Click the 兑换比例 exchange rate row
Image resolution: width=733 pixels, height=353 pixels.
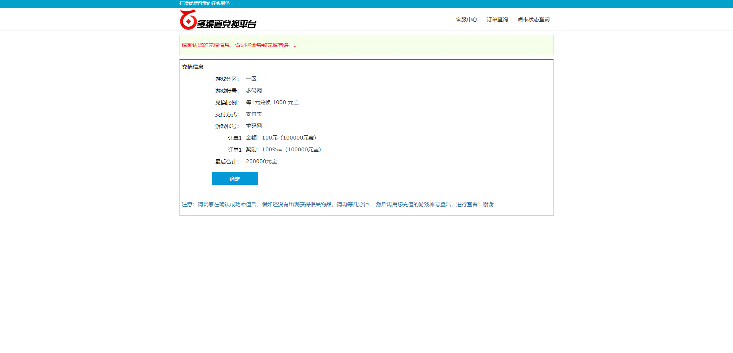tap(257, 102)
